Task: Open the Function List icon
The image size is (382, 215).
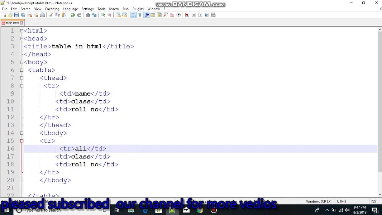Action: [x=166, y=15]
